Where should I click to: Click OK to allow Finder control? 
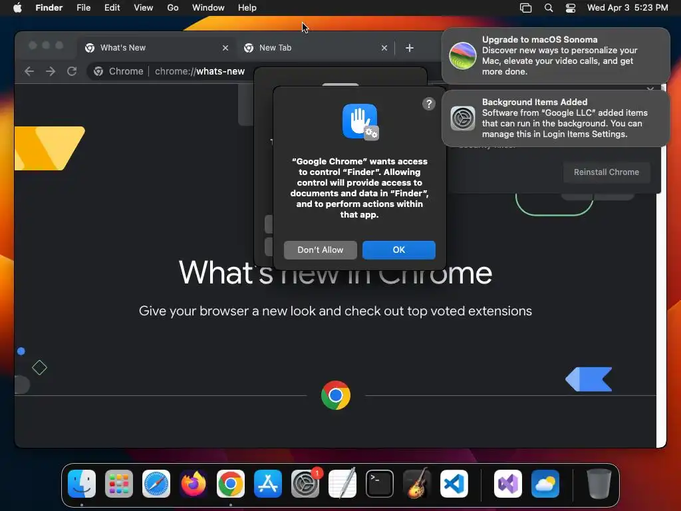[x=399, y=250]
